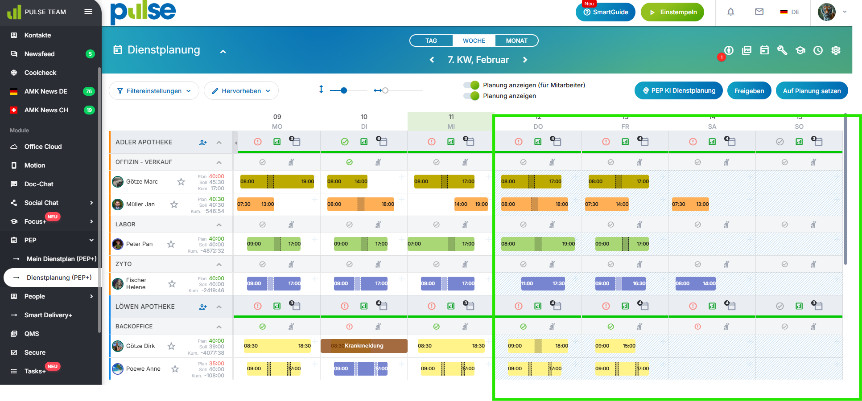Image resolution: width=862 pixels, height=401 pixels.
Task: Star the employee Peter Pan
Action: click(171, 244)
